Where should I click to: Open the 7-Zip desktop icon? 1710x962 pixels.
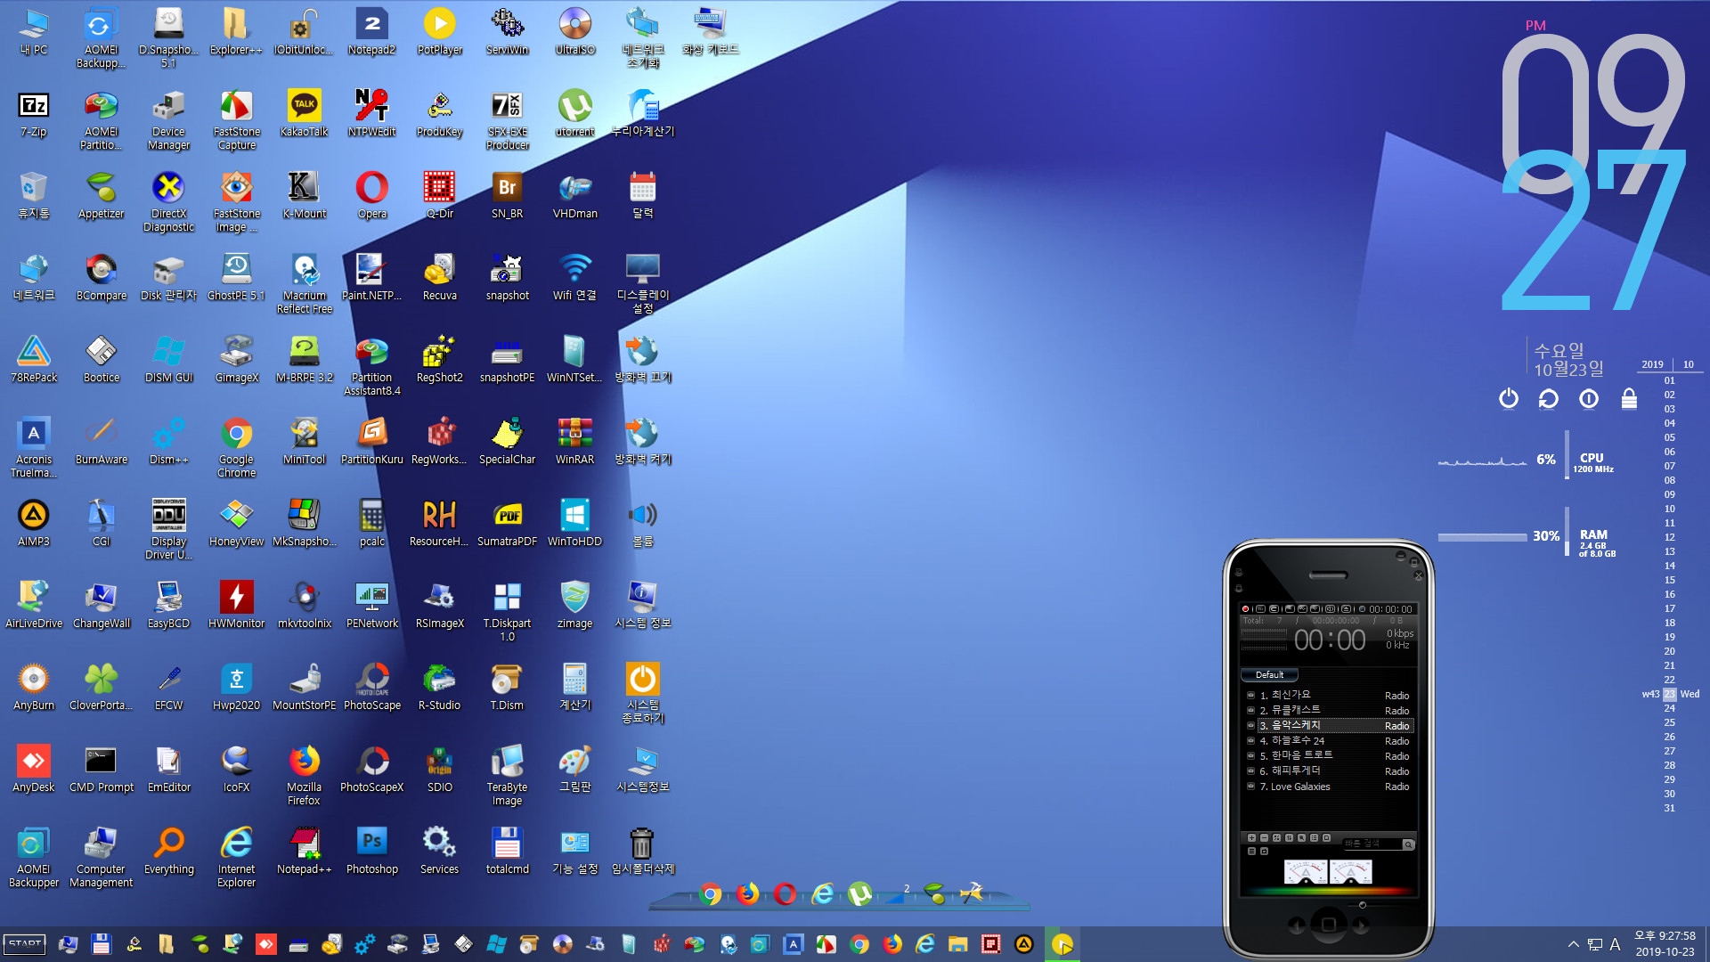tap(33, 114)
